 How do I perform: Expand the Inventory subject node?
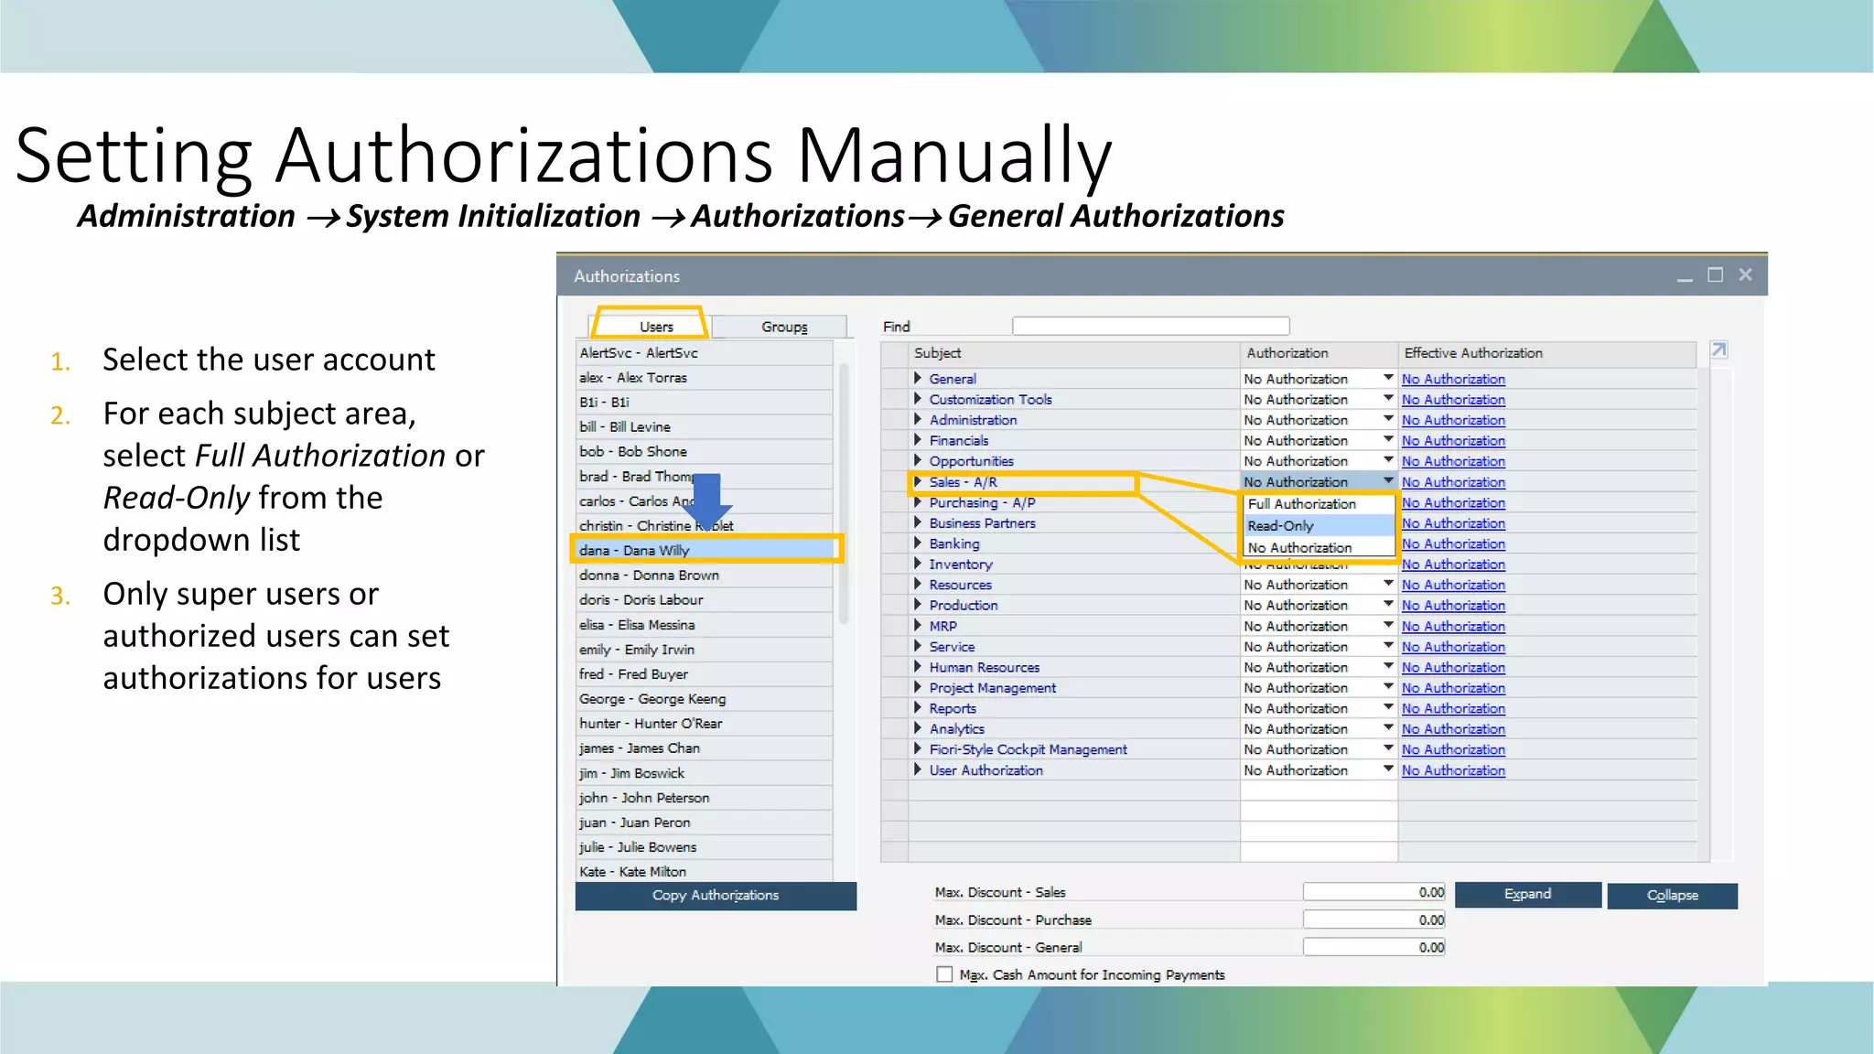[917, 564]
